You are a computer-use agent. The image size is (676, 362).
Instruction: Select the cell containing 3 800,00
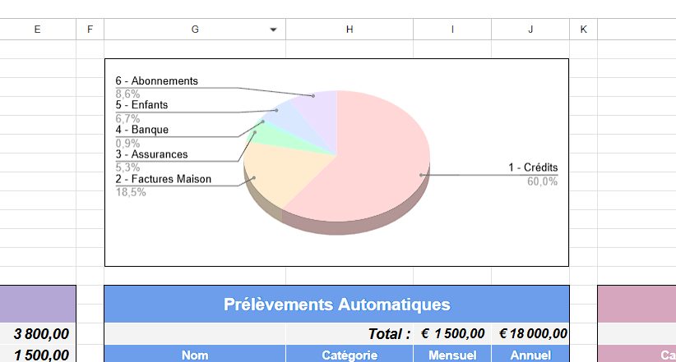pos(38,333)
